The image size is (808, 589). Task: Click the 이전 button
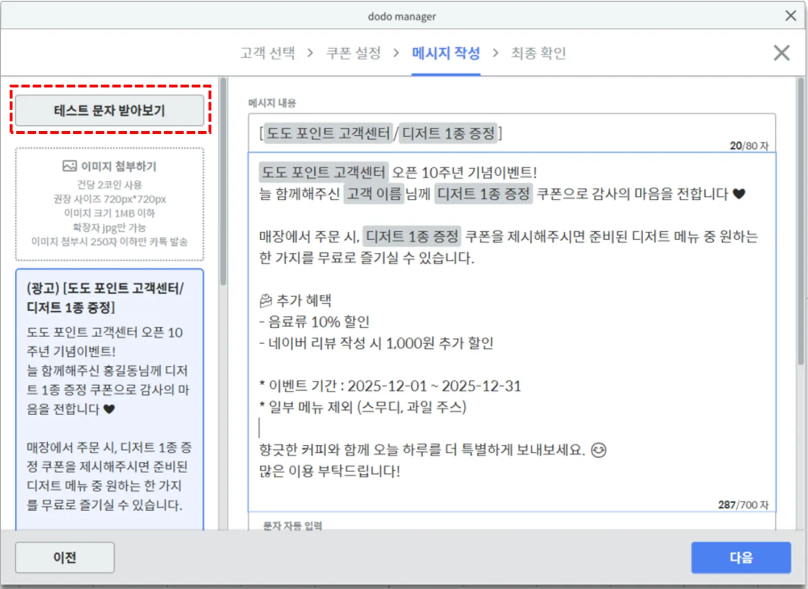coord(65,557)
